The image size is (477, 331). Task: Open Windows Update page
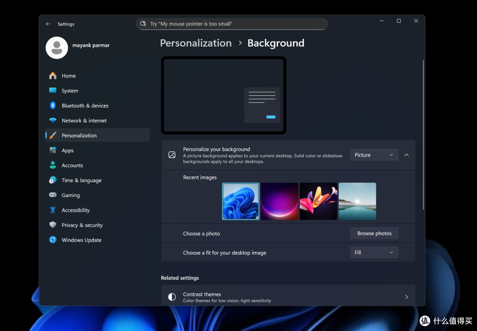point(97,240)
